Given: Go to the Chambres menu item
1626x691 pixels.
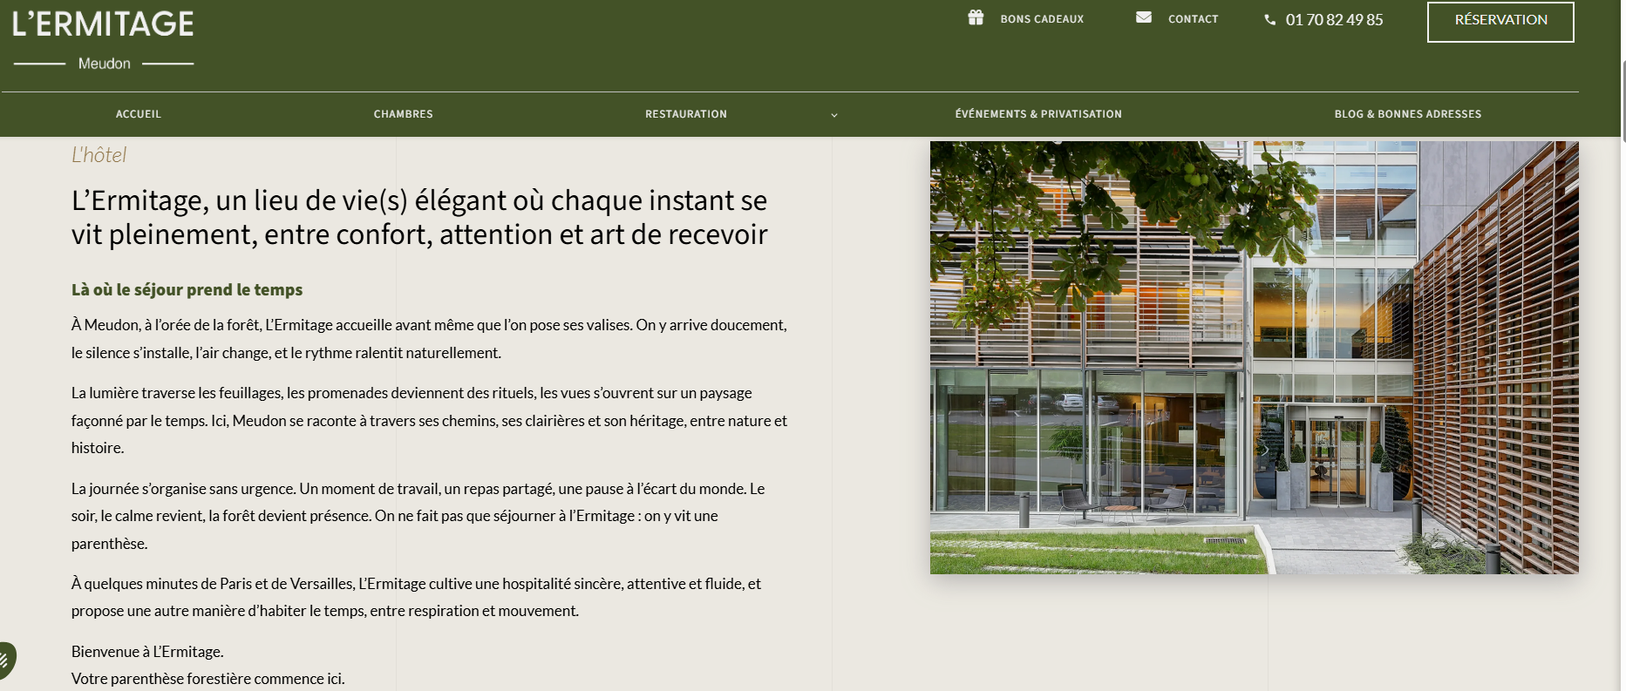Looking at the screenshot, I should (404, 114).
